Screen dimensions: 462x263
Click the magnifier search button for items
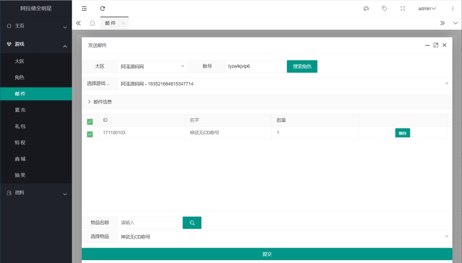pyautogui.click(x=192, y=223)
